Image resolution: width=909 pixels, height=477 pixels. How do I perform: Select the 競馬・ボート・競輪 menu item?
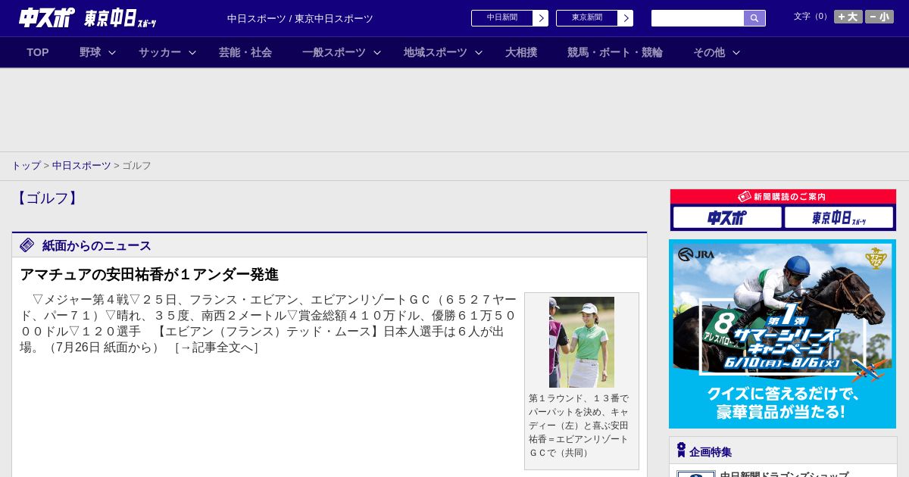click(x=615, y=52)
